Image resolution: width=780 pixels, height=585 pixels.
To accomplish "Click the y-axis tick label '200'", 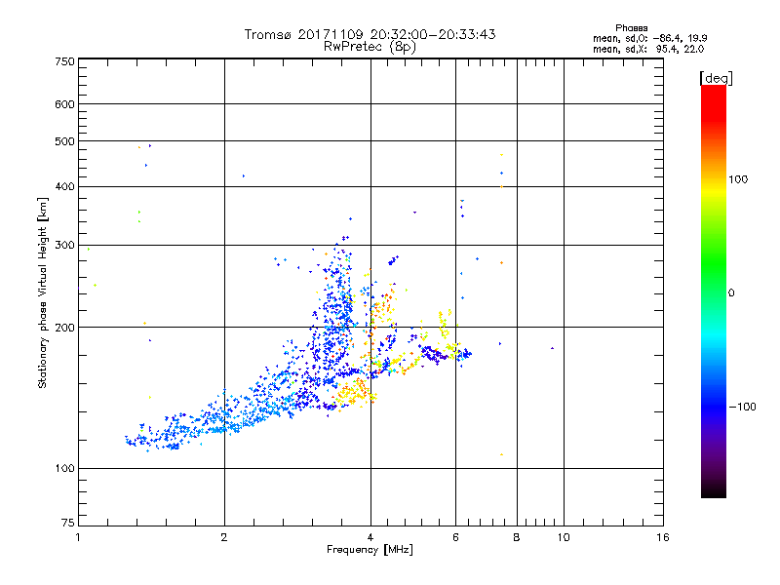I will (x=64, y=328).
